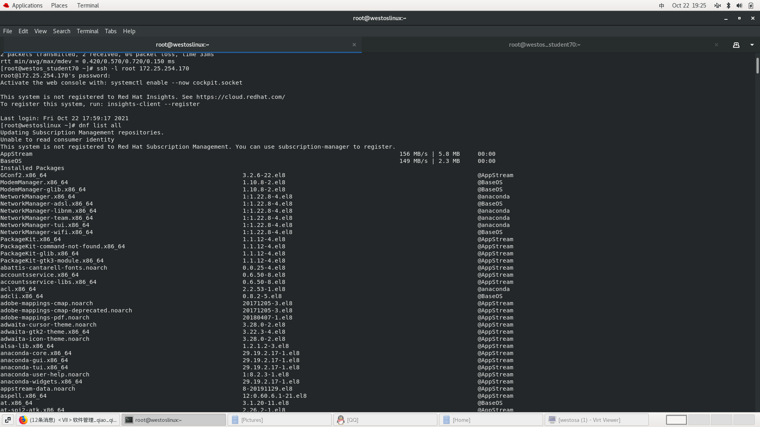The height and width of the screenshot is (427, 760).
Task: Open the Places menu in top bar
Action: coord(59,6)
